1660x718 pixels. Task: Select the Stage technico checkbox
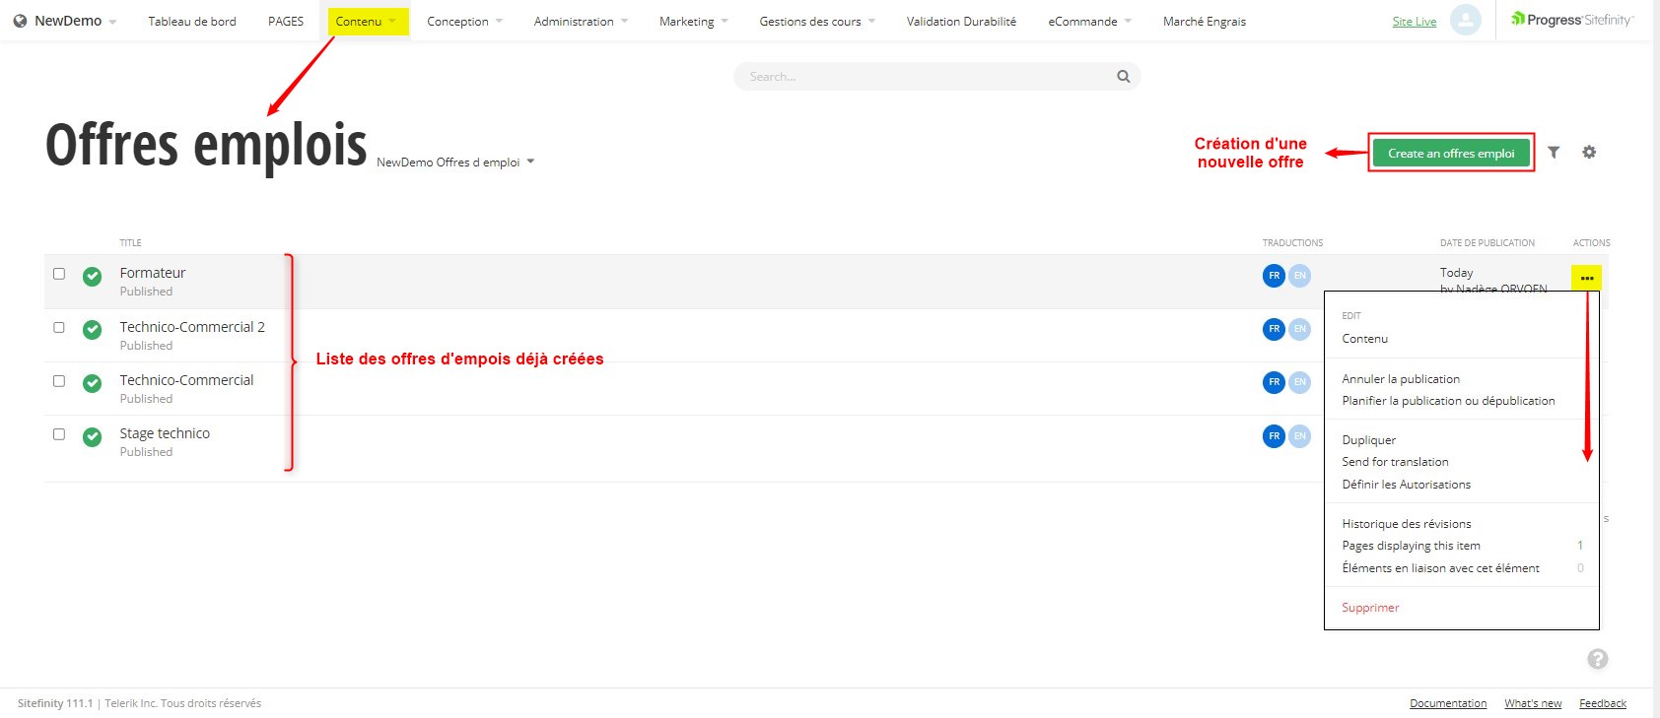click(59, 434)
